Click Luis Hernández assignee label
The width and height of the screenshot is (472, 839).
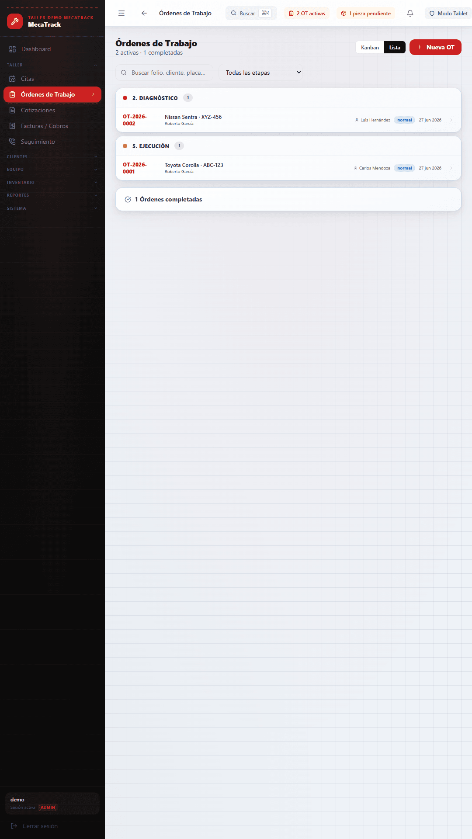tap(372, 120)
